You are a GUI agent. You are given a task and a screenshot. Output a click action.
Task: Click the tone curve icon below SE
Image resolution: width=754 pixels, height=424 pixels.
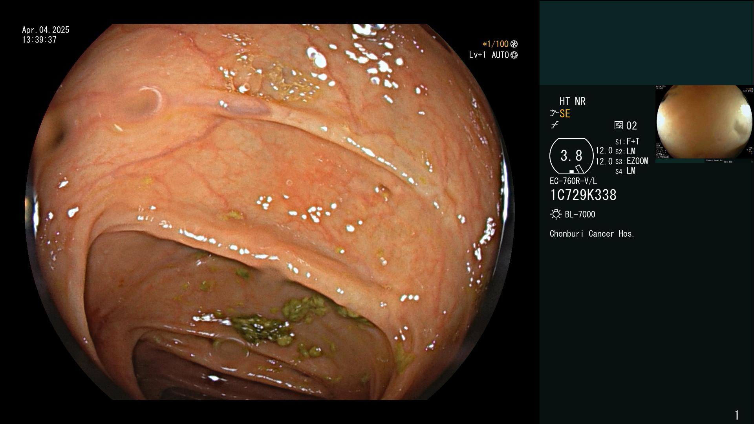tap(555, 125)
